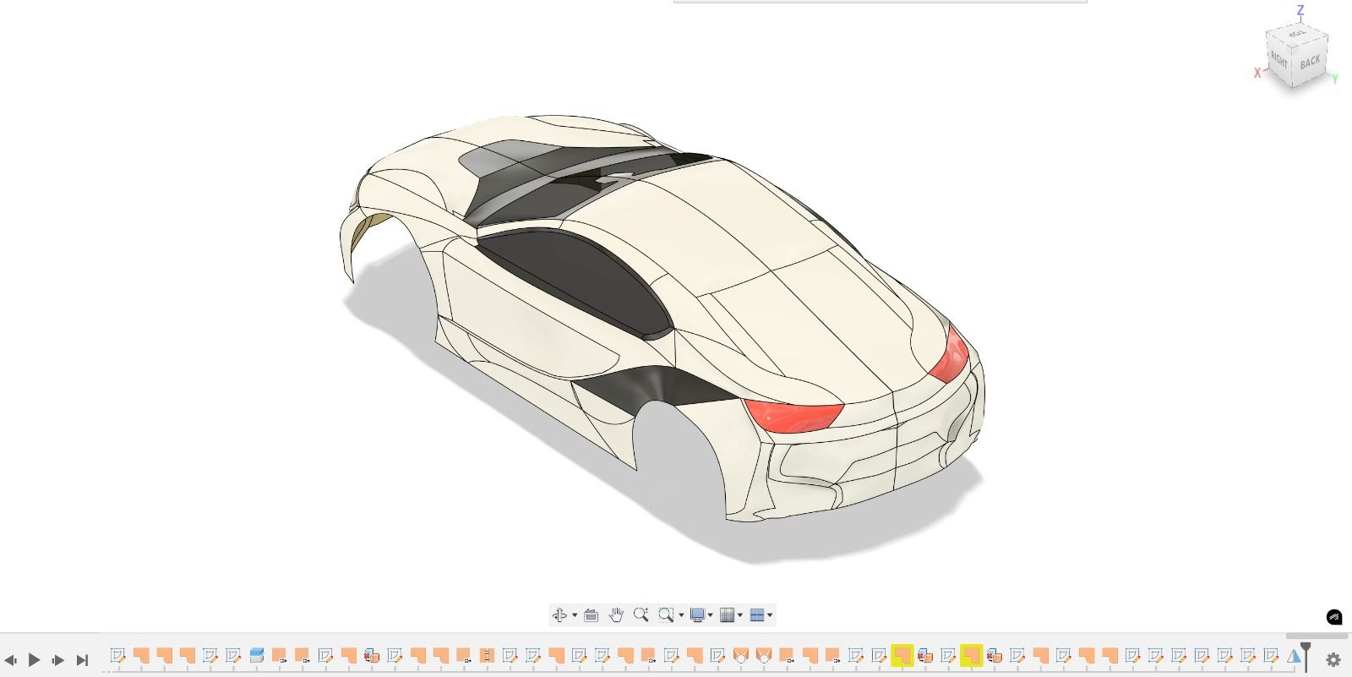
Task: Select the first circular patch feature in timeline
Action: coord(740,655)
